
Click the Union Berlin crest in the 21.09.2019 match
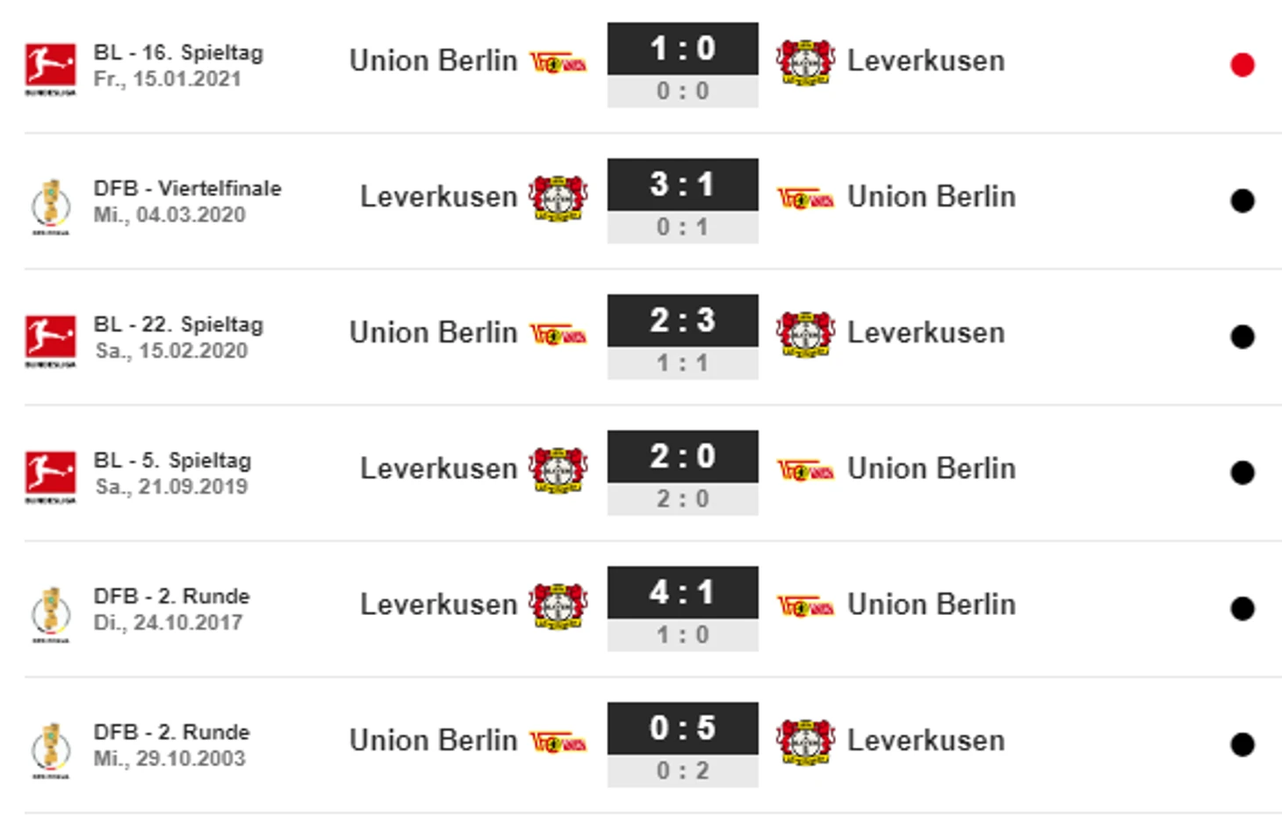[x=805, y=470]
